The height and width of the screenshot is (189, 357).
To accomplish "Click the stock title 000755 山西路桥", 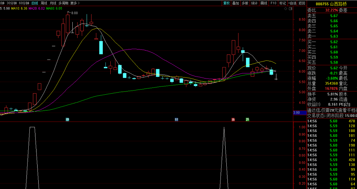I will pos(332,4).
